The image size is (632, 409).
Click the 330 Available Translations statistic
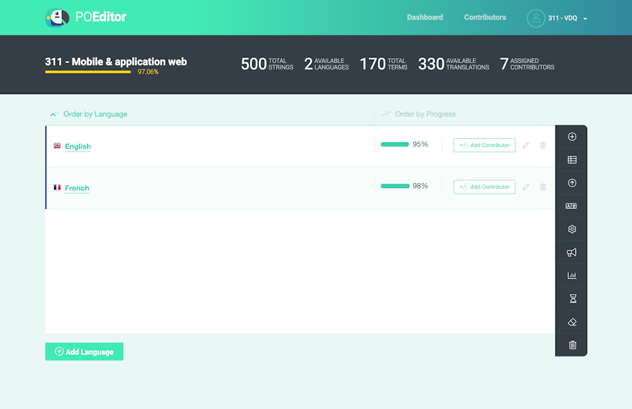pyautogui.click(x=454, y=64)
